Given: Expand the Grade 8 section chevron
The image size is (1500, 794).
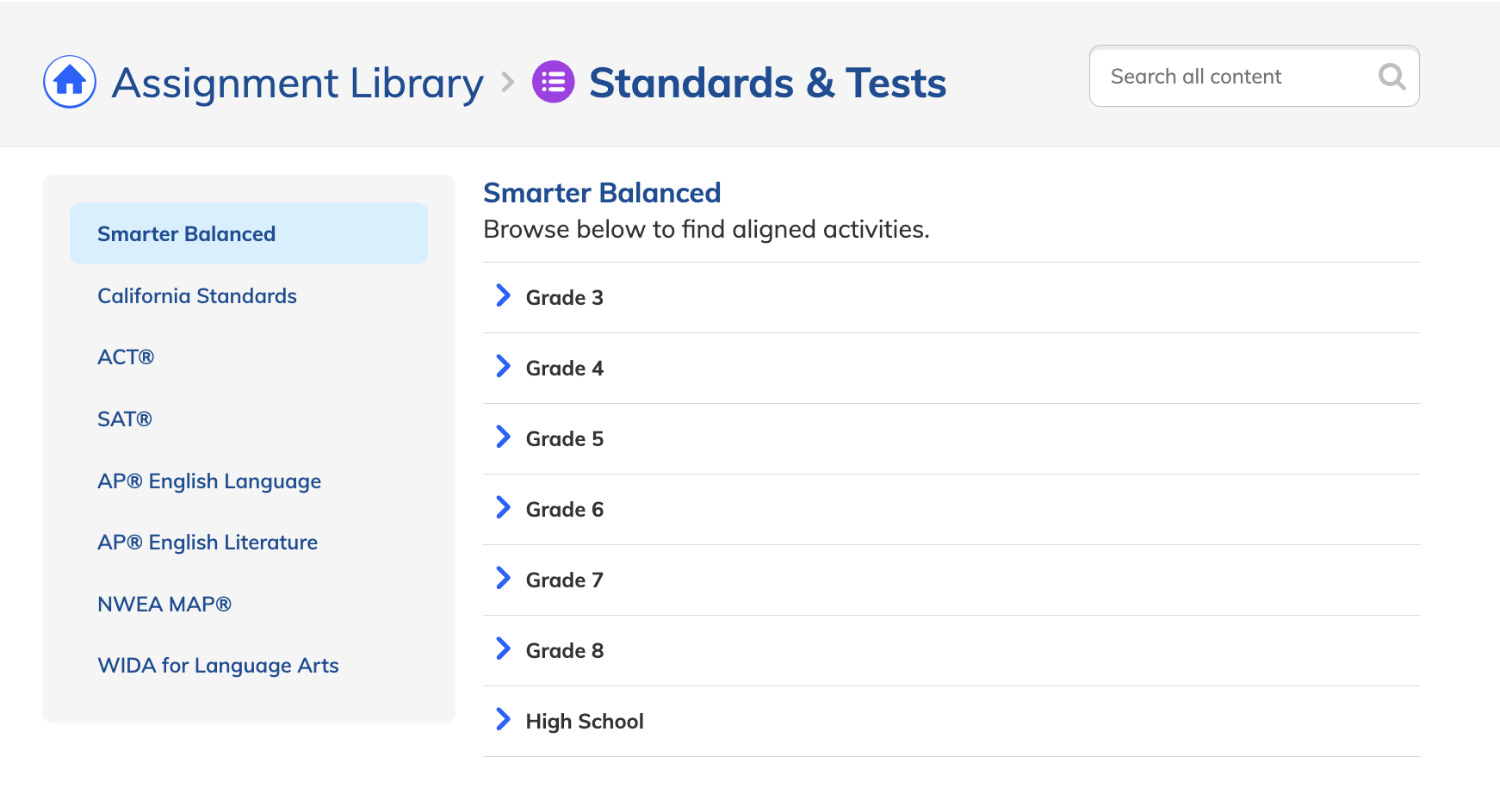Looking at the screenshot, I should pos(504,649).
